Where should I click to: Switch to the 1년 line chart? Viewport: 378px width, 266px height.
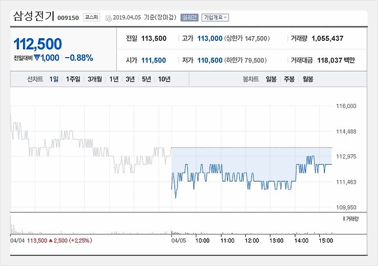click(x=114, y=79)
